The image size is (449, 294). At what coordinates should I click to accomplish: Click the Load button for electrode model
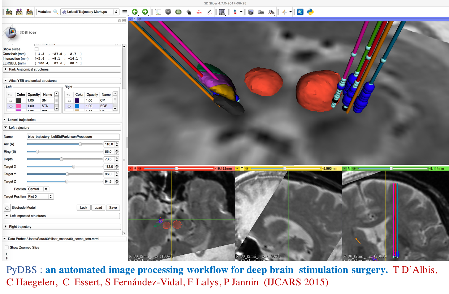tap(98, 208)
